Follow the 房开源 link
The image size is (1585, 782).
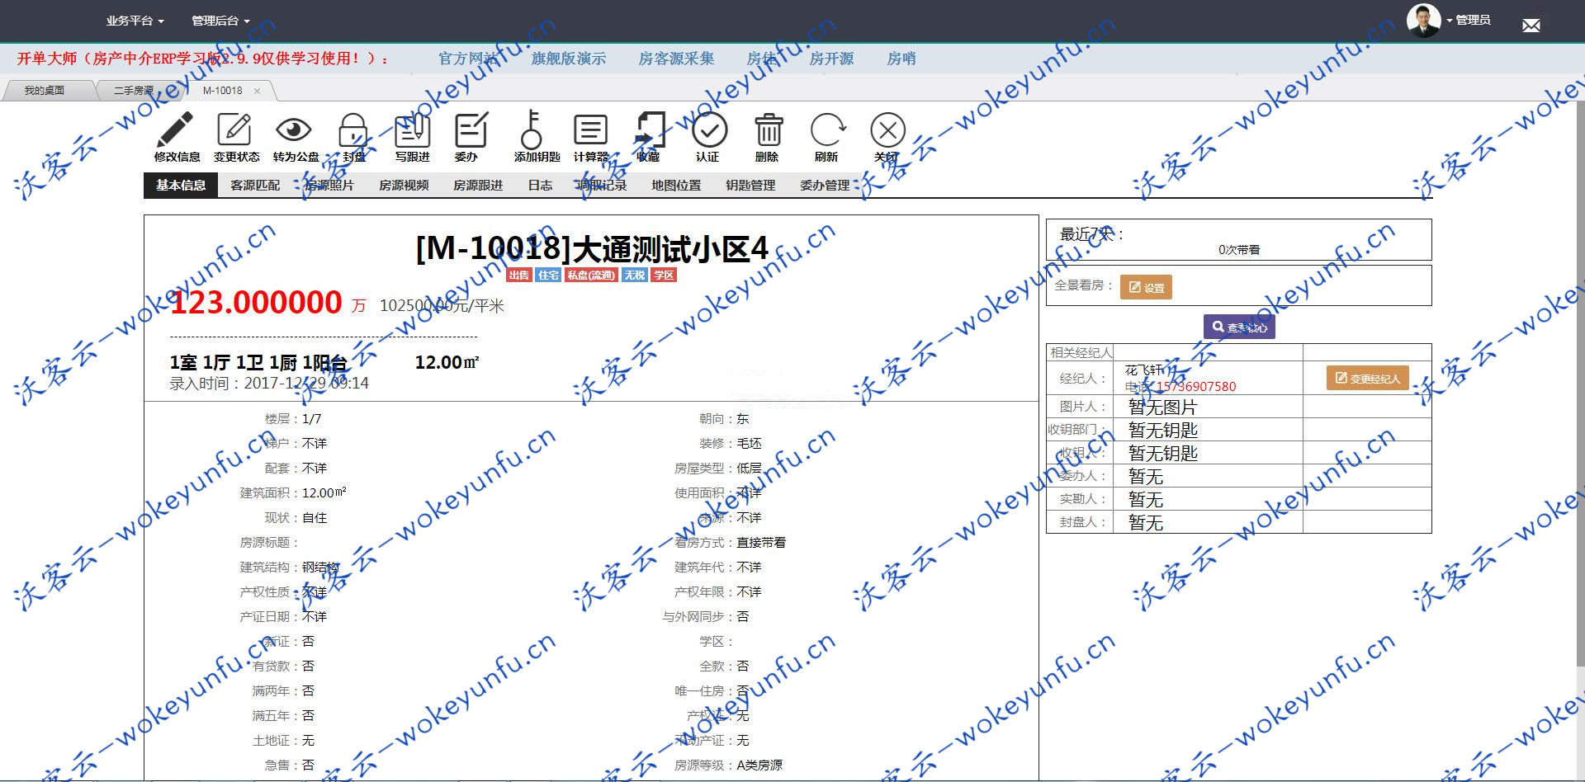pyautogui.click(x=831, y=59)
